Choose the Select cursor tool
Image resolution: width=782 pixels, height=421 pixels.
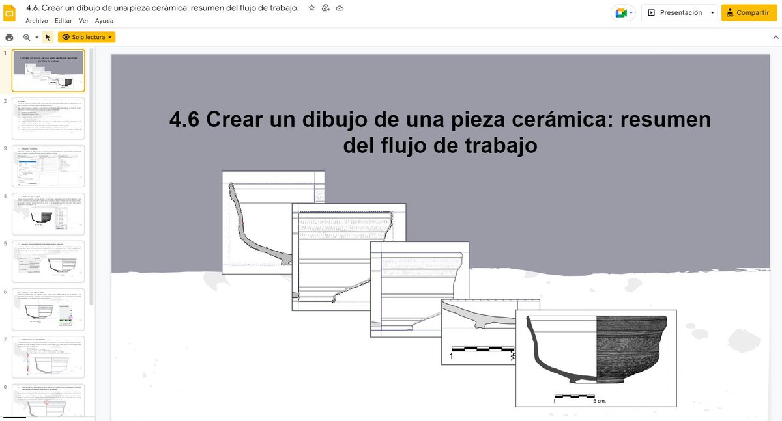tap(47, 37)
